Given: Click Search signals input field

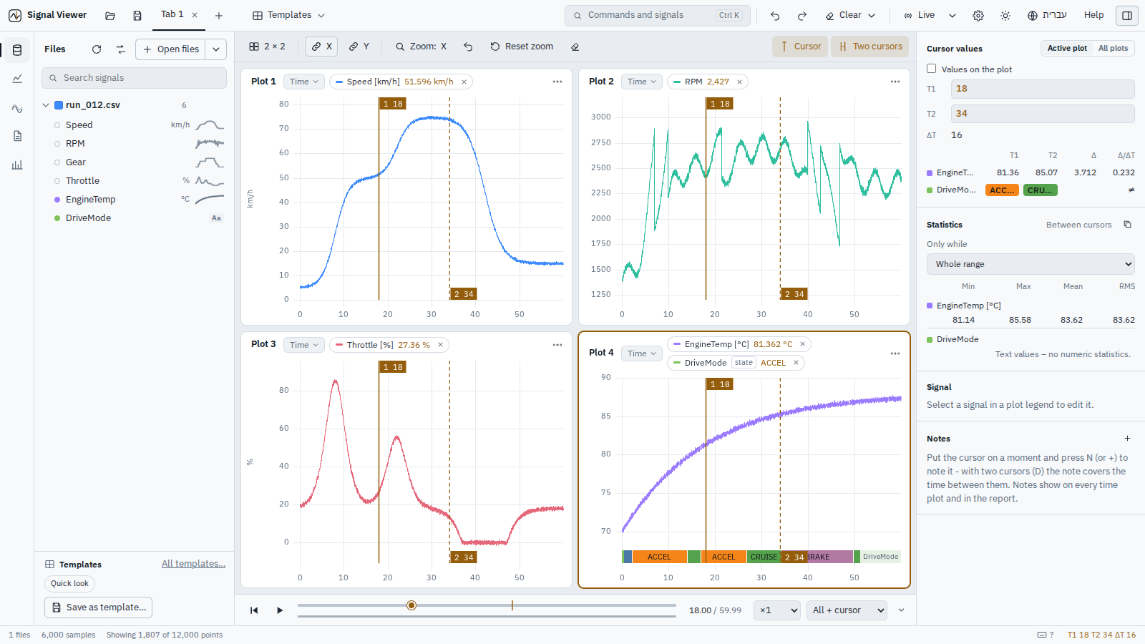Looking at the screenshot, I should click(x=134, y=78).
